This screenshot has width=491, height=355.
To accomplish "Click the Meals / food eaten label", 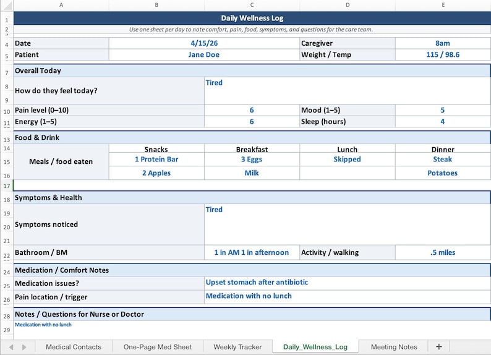I will point(61,161).
